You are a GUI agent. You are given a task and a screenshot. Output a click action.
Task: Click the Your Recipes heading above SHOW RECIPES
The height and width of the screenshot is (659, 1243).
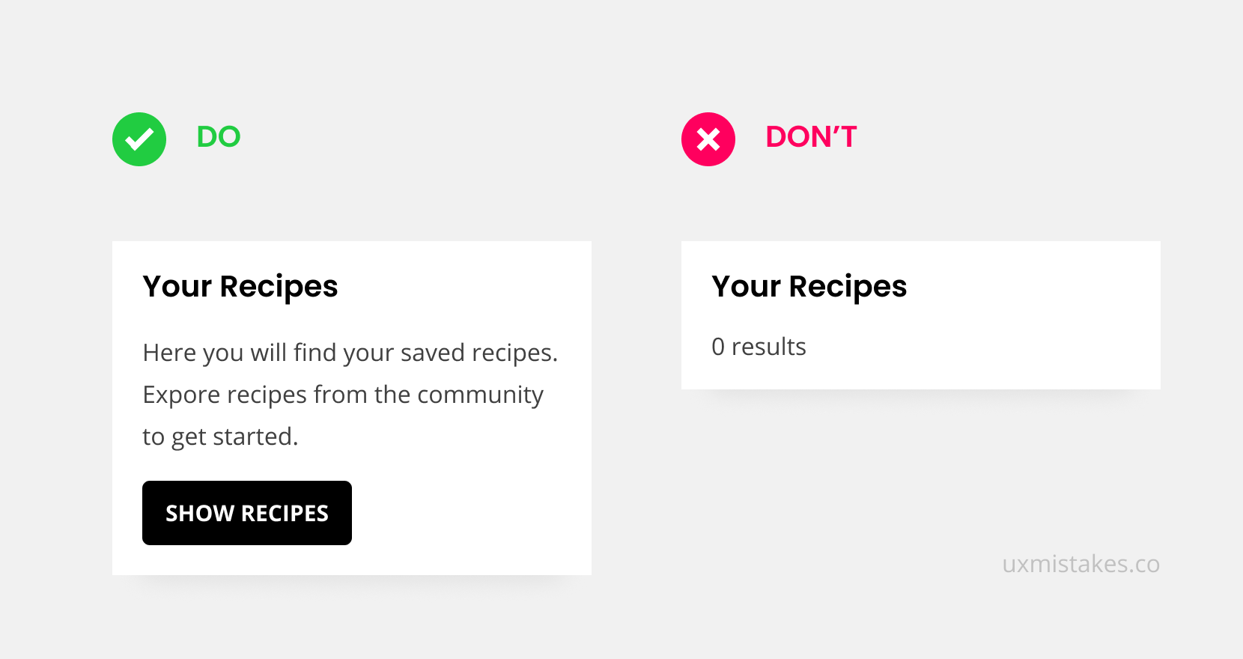tap(240, 287)
